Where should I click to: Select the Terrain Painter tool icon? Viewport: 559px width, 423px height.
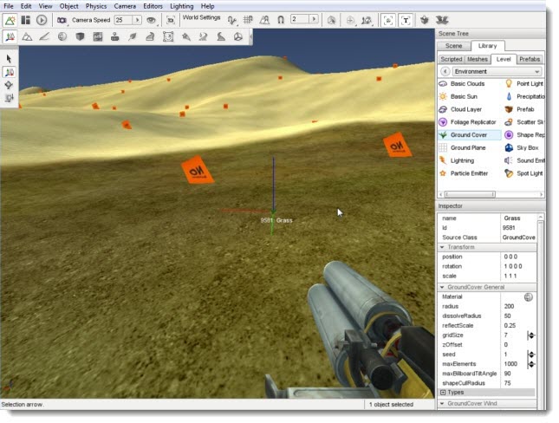(x=44, y=36)
